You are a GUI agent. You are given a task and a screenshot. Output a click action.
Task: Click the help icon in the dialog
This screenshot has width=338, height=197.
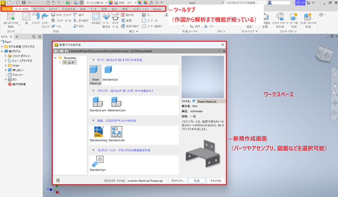point(58,181)
